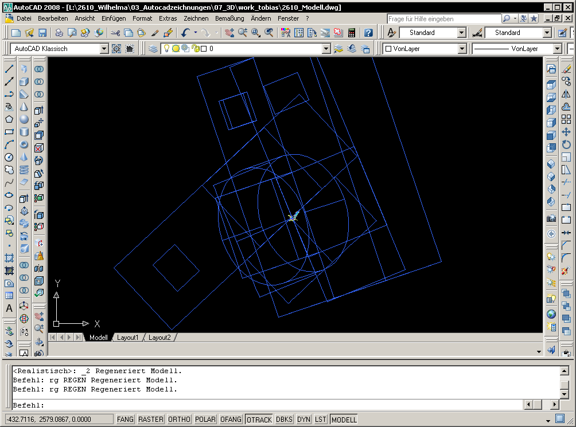This screenshot has width=576, height=427.
Task: Click the Modell tab
Action: point(99,338)
